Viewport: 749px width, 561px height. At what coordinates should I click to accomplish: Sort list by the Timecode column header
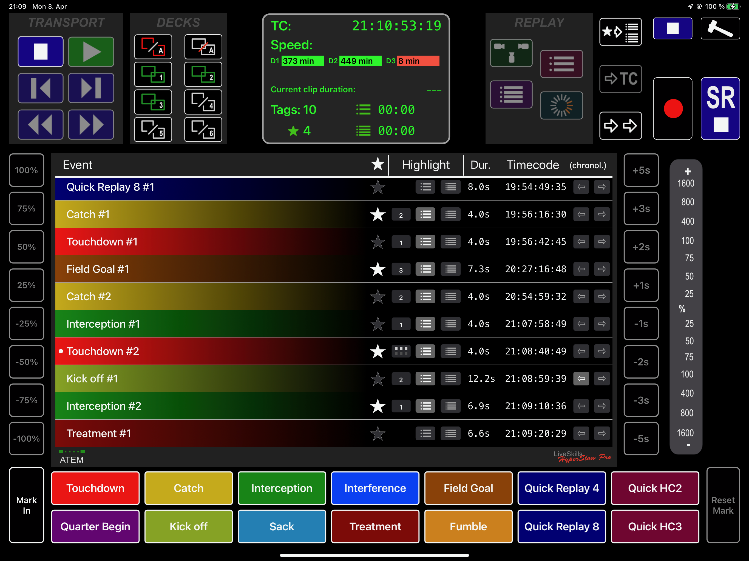click(x=533, y=165)
